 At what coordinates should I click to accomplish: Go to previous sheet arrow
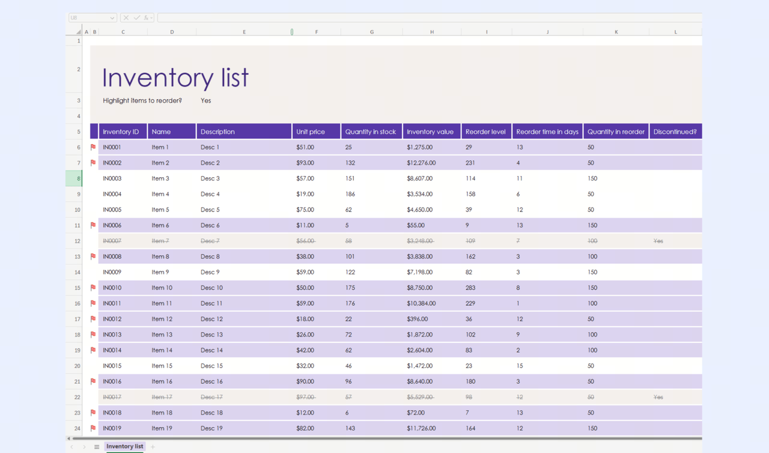point(72,447)
